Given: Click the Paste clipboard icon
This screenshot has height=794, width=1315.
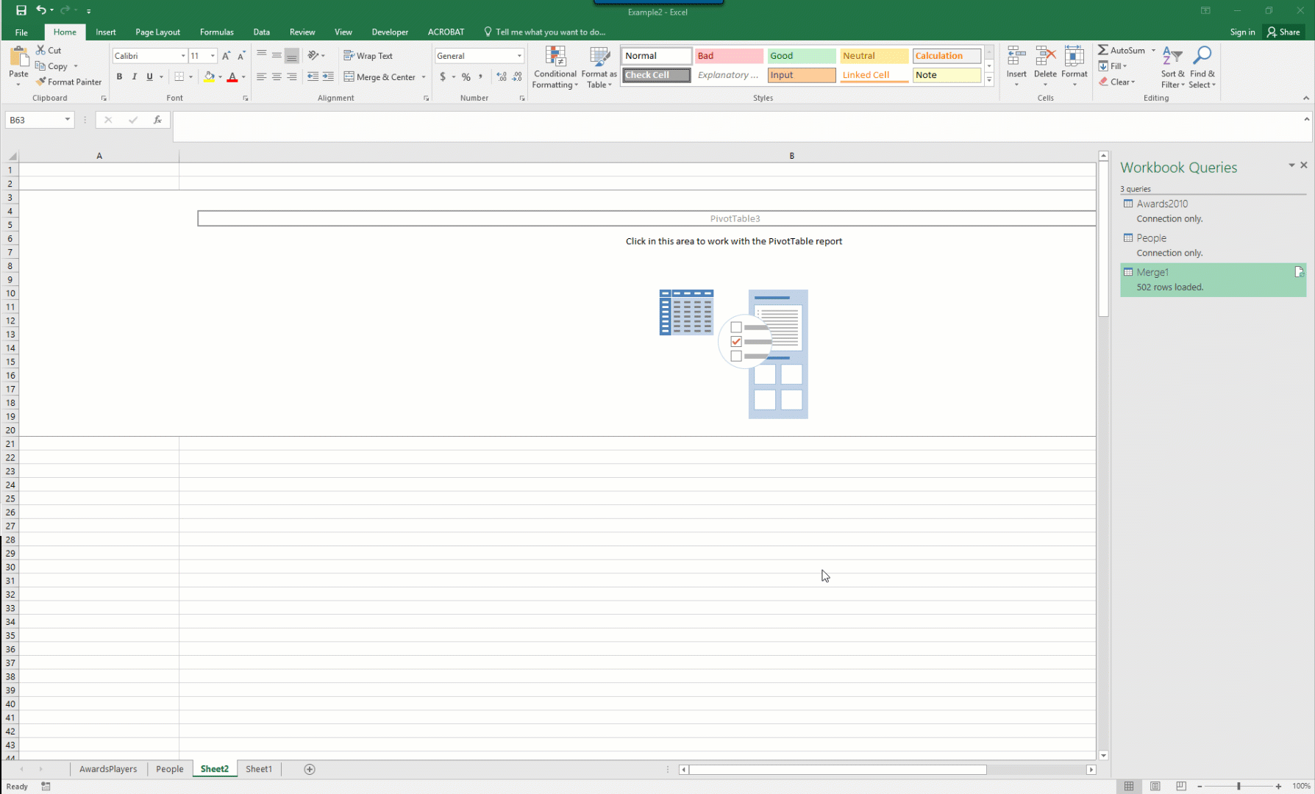Looking at the screenshot, I should (x=18, y=57).
